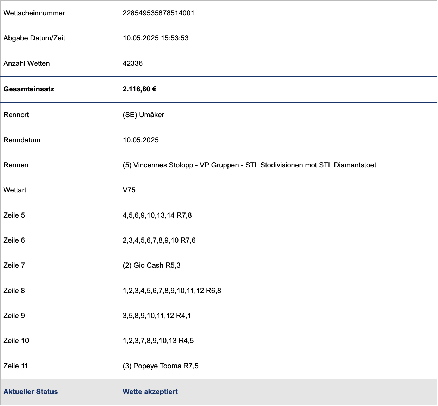438x406 pixels.
Task: Select the Aktueller Status label
Action: [31, 392]
